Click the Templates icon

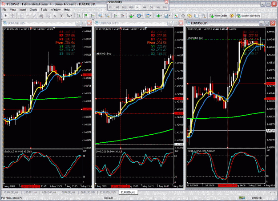click(x=147, y=16)
